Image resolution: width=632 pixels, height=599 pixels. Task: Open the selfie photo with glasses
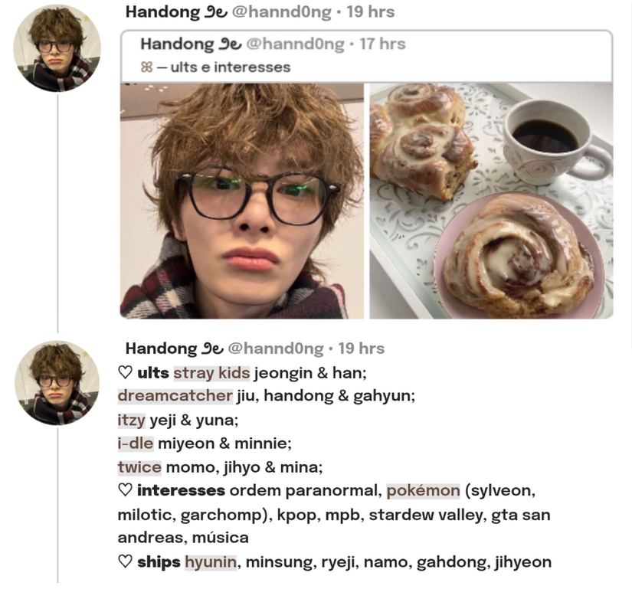click(242, 201)
